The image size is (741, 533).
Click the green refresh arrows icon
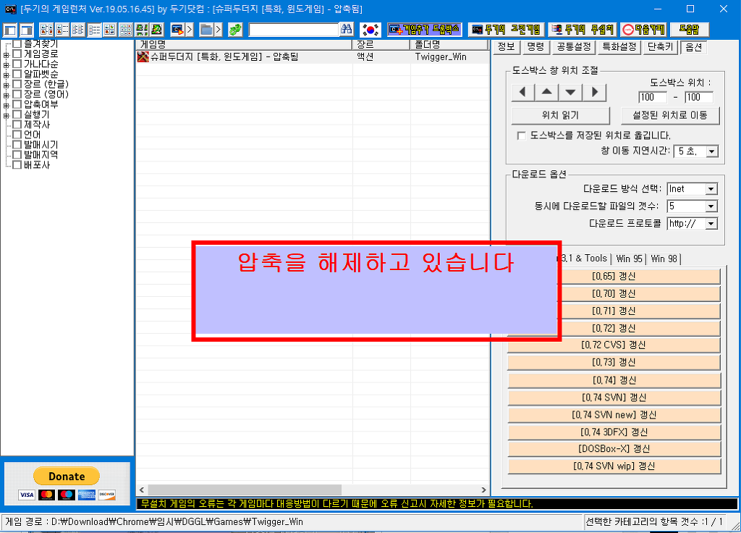pos(235,30)
